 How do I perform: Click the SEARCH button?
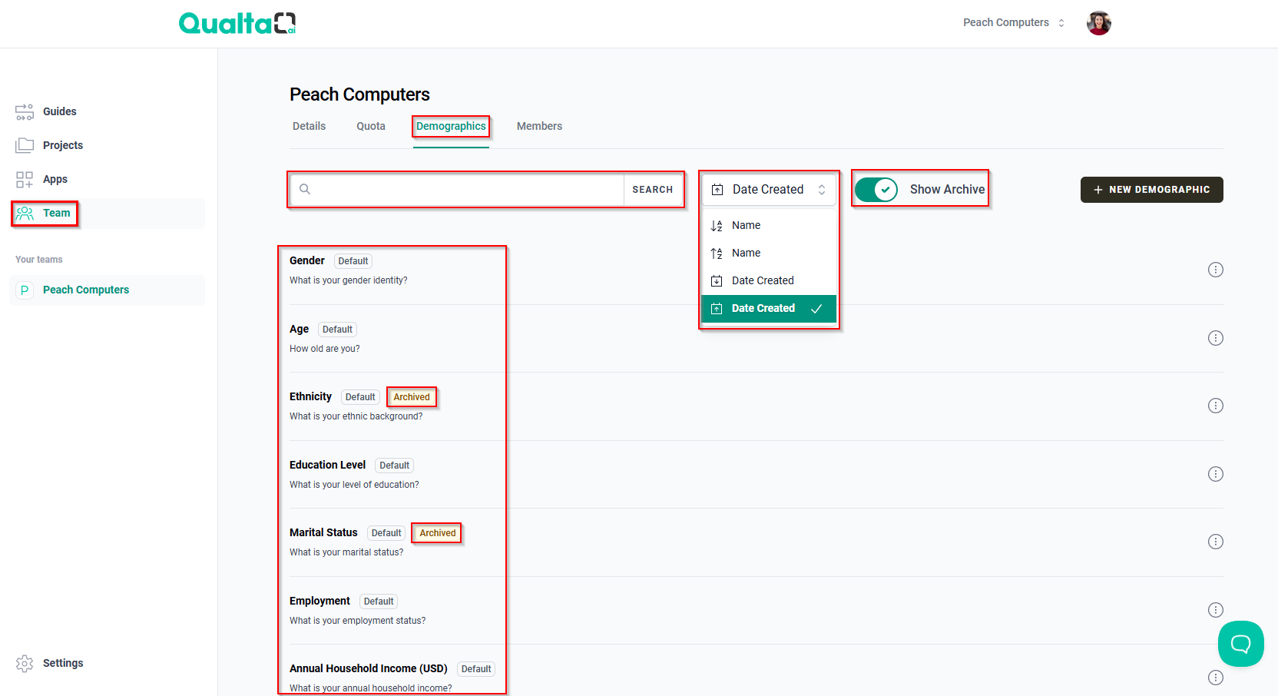coord(653,190)
